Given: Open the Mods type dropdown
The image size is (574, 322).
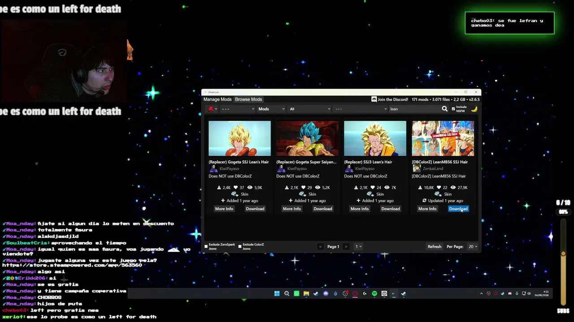Looking at the screenshot, I should [x=271, y=109].
